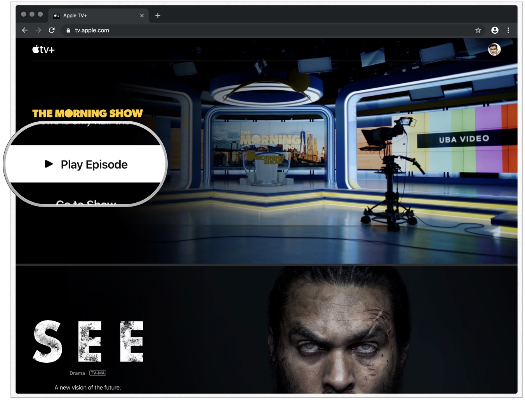Reload the tv.apple.com page

pos(52,30)
